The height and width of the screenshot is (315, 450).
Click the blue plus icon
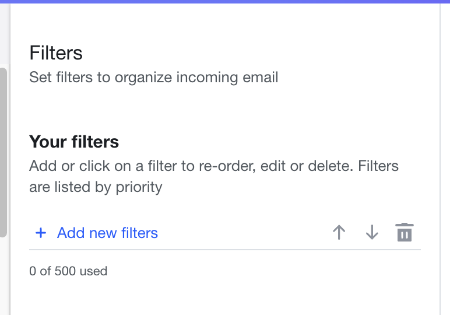[41, 233]
